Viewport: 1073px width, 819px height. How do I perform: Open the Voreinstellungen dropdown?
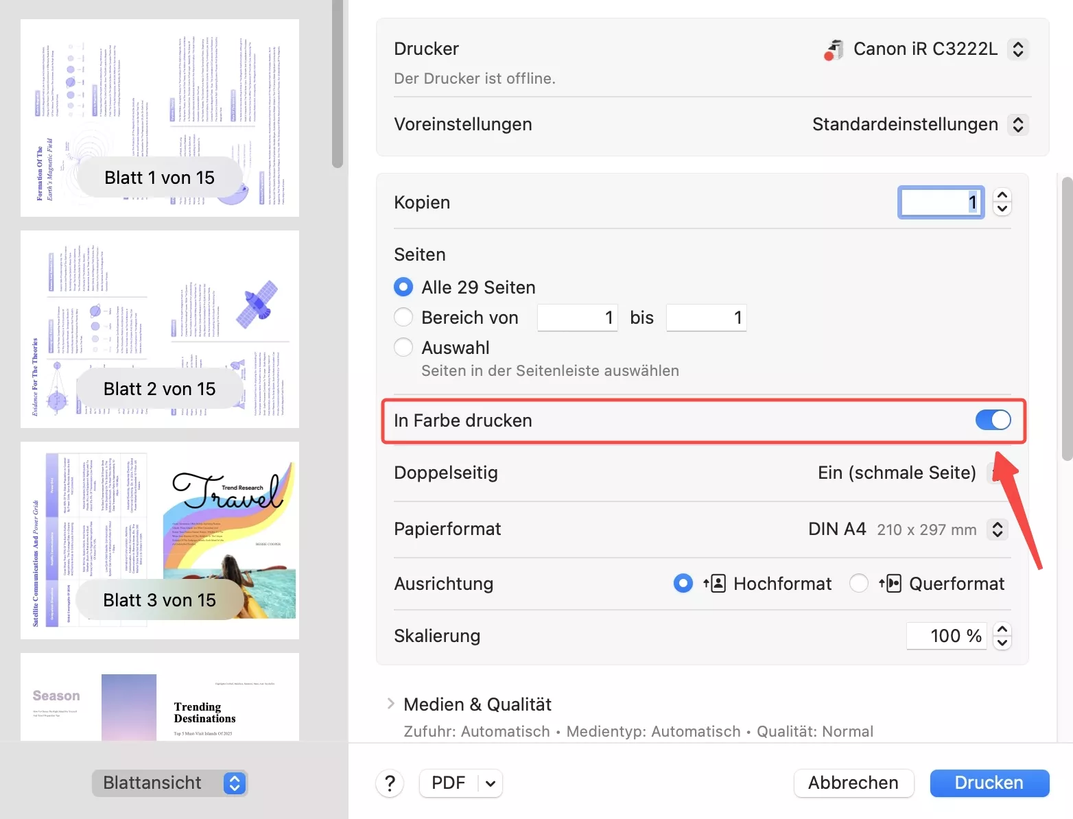point(1019,124)
